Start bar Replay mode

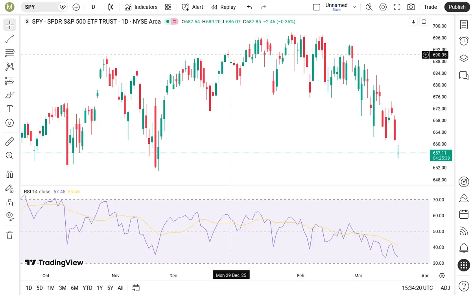click(223, 7)
